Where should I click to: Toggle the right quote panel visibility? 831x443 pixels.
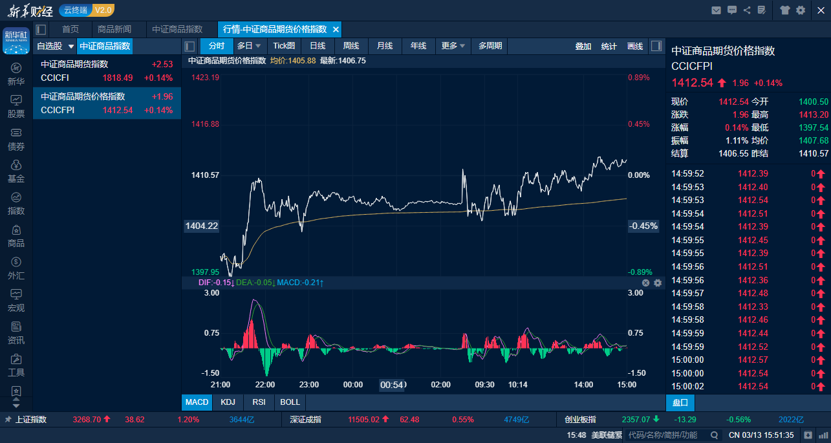point(656,46)
